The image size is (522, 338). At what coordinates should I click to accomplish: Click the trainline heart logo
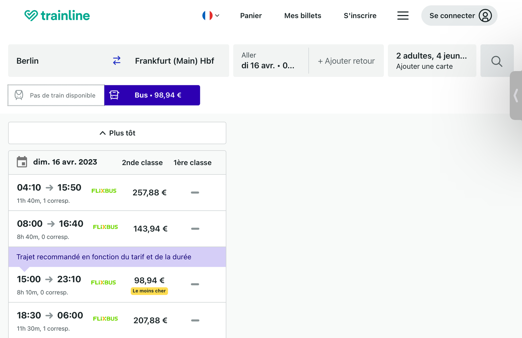(x=31, y=15)
